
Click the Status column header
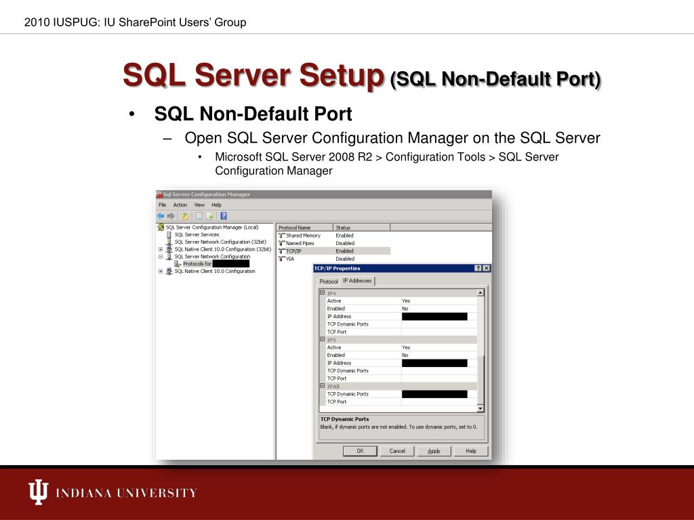[x=362, y=227]
